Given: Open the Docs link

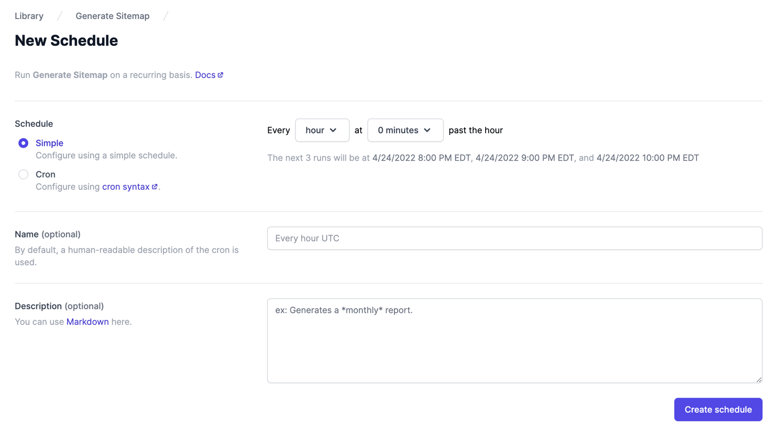Looking at the screenshot, I should (205, 75).
